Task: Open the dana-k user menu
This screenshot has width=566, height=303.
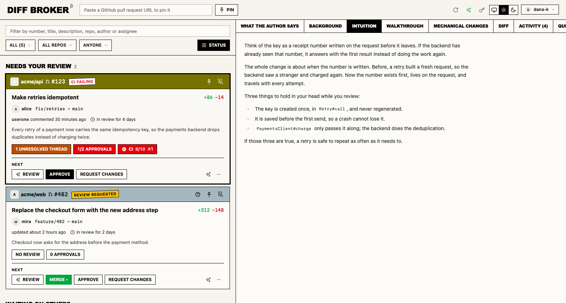Action: 540,10
